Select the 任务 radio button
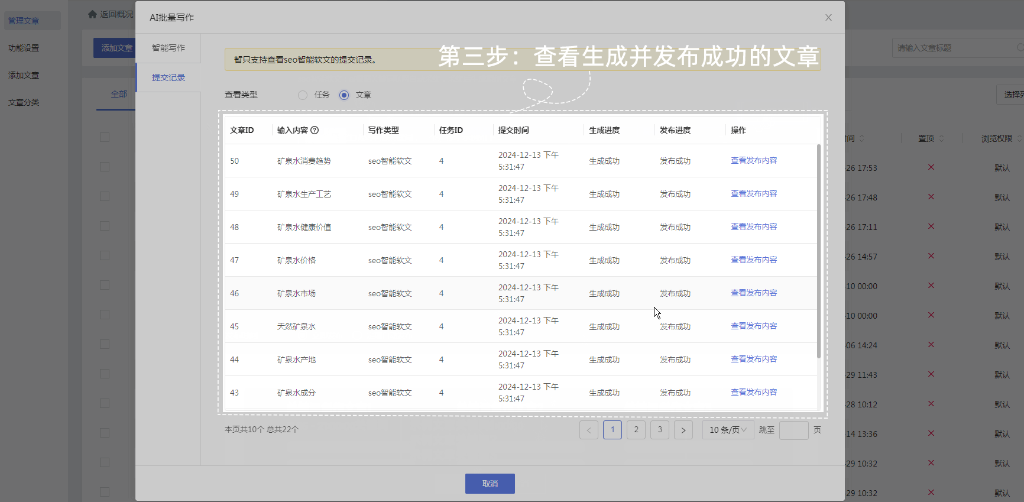This screenshot has width=1024, height=502. click(303, 95)
